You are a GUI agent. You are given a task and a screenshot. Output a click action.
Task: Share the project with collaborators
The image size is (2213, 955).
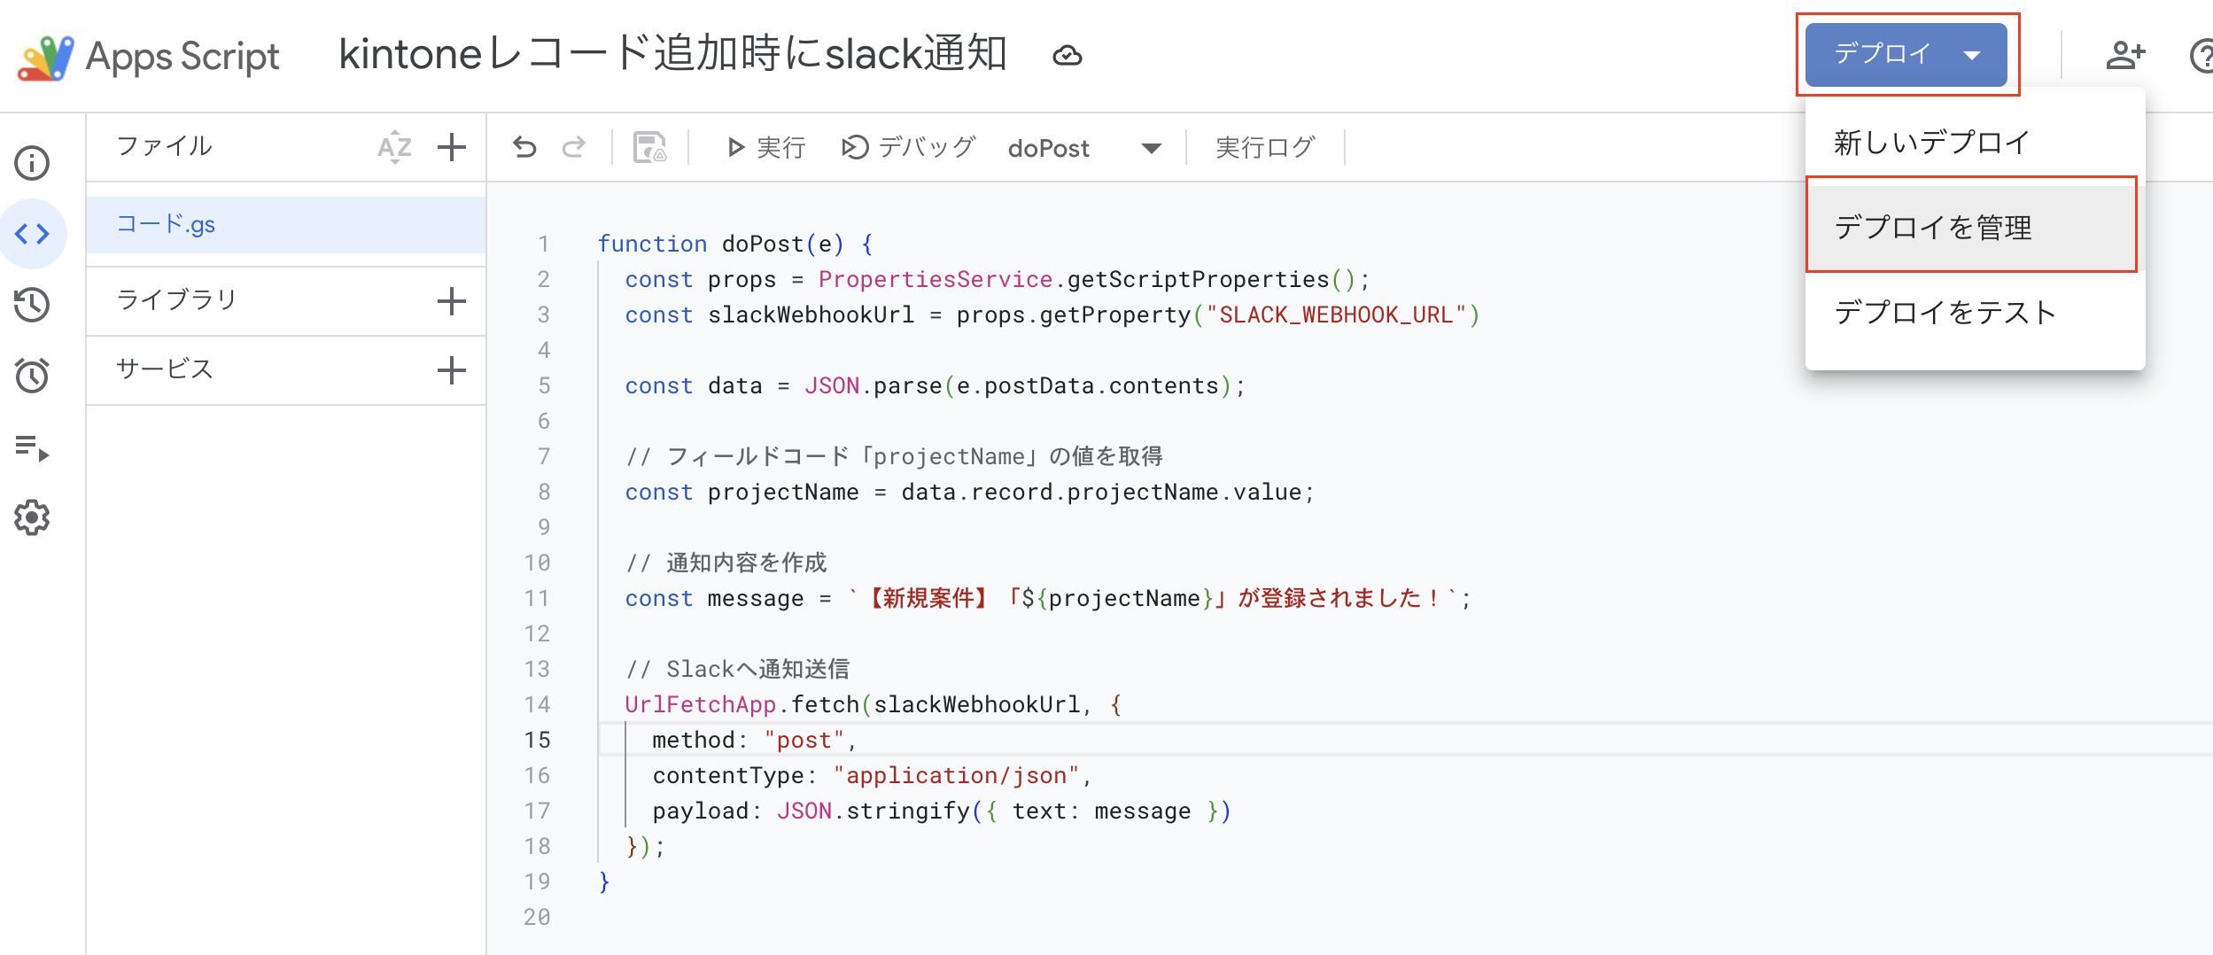point(2125,55)
